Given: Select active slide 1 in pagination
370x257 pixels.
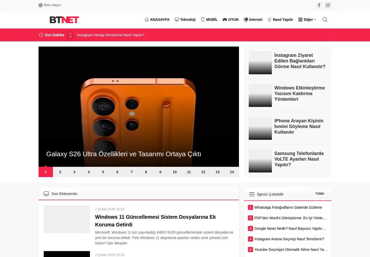Looking at the screenshot, I should (x=46, y=172).
